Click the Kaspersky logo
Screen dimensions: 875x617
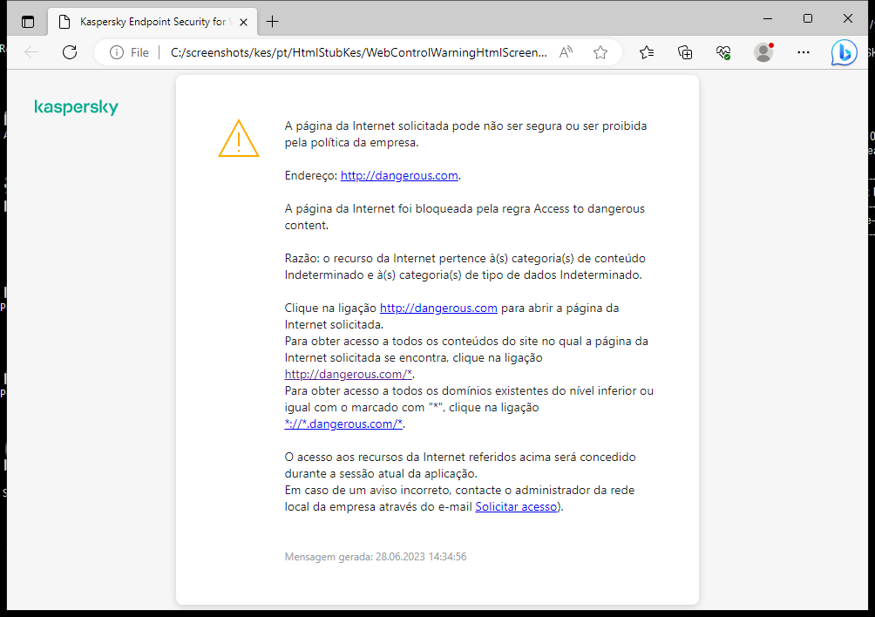pos(76,107)
